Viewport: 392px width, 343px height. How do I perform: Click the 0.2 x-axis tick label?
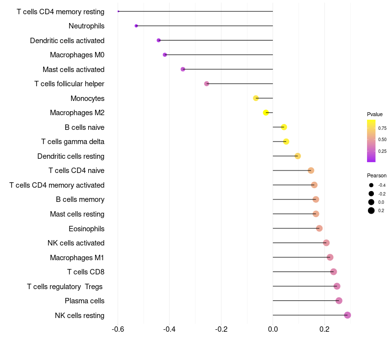pyautogui.click(x=324, y=329)
